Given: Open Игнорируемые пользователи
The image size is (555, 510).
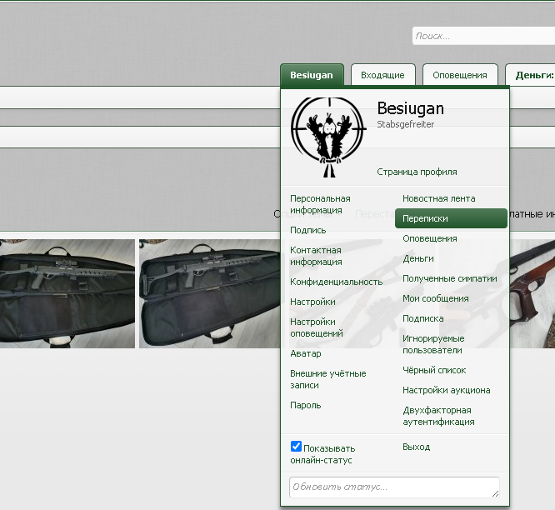Looking at the screenshot, I should (433, 344).
